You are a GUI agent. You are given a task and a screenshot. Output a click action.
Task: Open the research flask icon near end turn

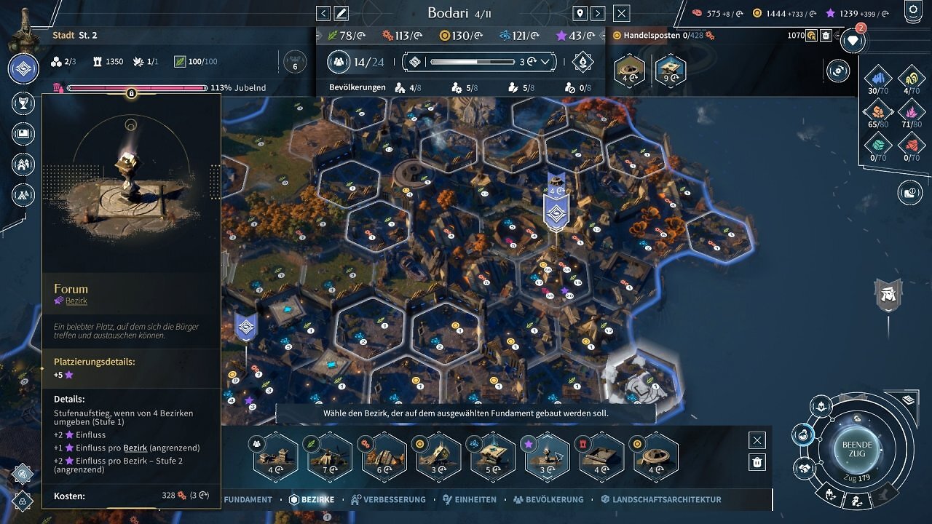click(x=803, y=435)
